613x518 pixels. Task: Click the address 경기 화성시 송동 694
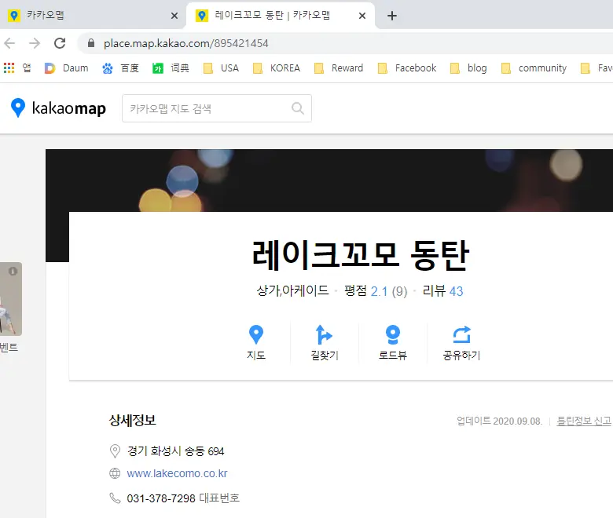click(x=175, y=451)
